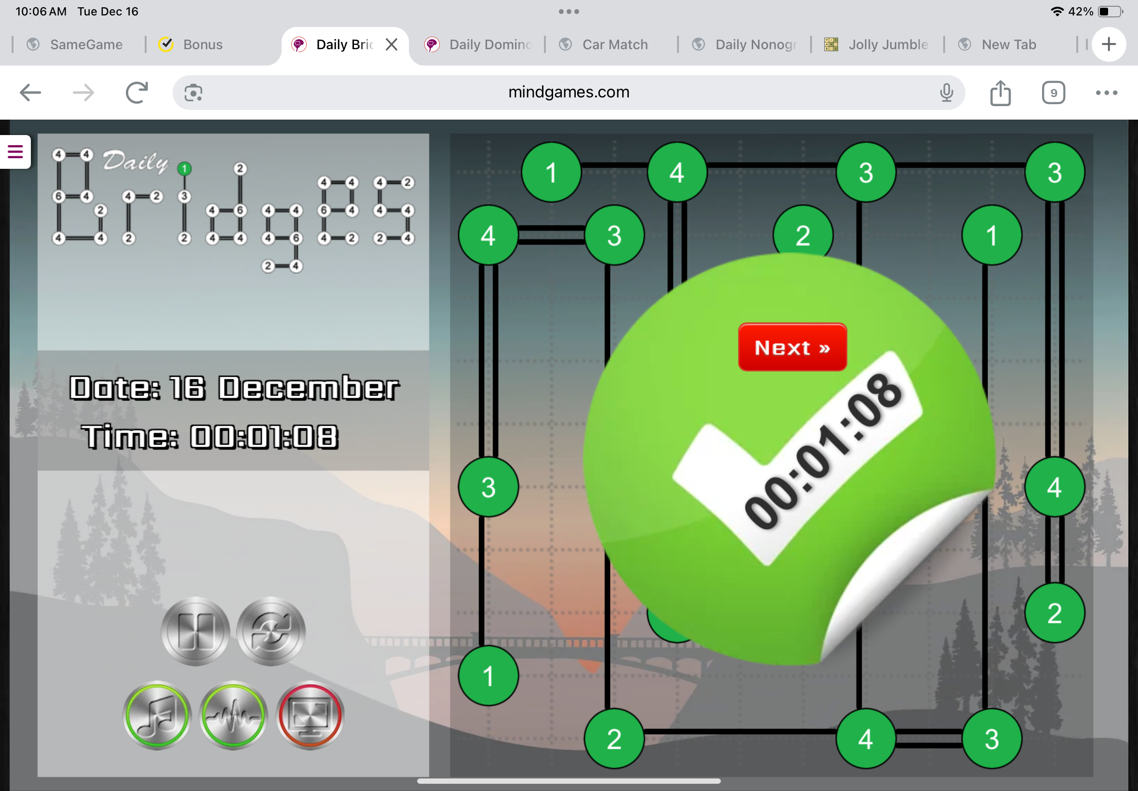Go back to previous page

tap(30, 93)
